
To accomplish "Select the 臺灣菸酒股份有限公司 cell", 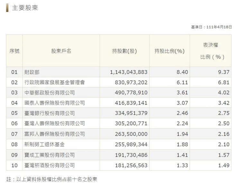I will (50, 165).
